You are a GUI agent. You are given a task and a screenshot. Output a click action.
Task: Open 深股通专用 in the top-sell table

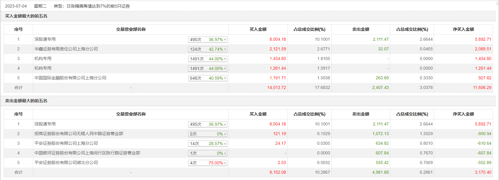pos(45,124)
